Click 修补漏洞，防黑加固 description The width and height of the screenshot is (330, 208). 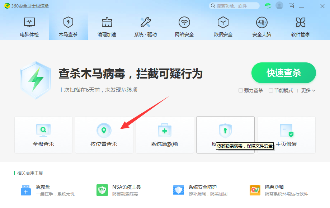[208, 194]
